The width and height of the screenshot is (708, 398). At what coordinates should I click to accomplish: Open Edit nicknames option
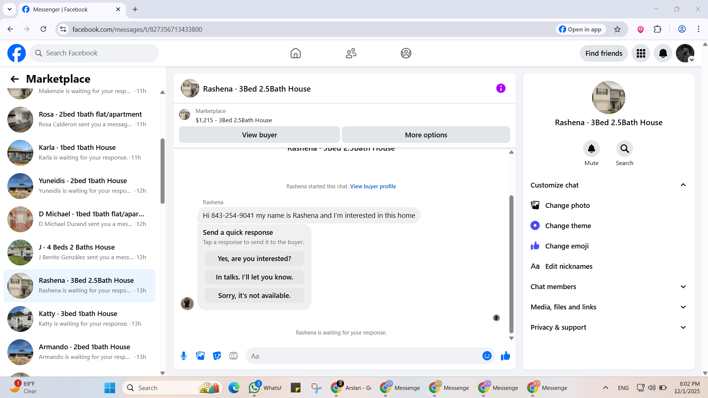608,266
